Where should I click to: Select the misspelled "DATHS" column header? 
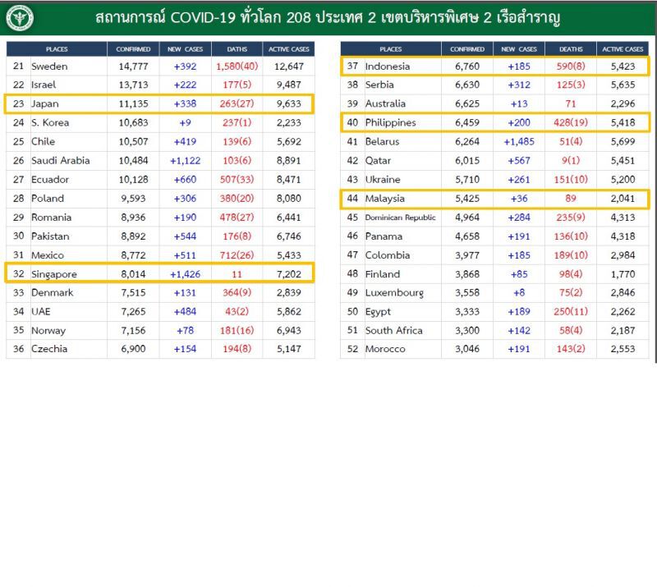tap(237, 49)
